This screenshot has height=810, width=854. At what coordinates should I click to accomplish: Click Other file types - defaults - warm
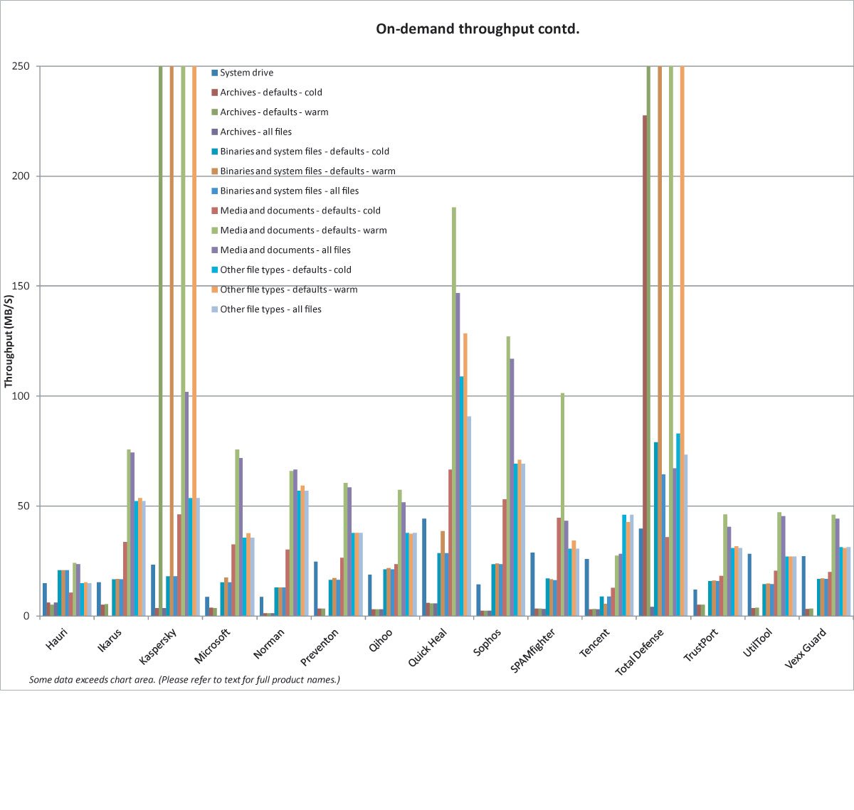289,289
